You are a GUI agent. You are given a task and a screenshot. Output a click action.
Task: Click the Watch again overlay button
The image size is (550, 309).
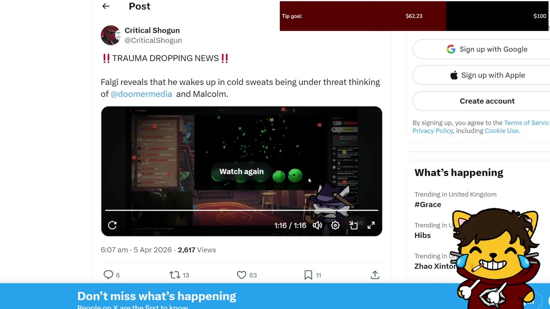click(x=241, y=171)
